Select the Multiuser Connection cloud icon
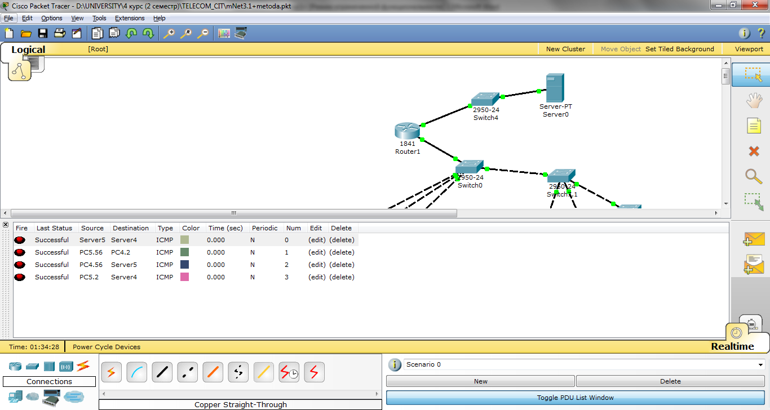Screen dimensions: 770x410 pyautogui.click(x=73, y=396)
